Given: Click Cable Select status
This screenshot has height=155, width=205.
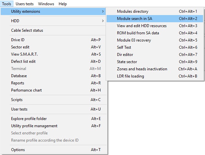Looking at the screenshot, I should point(27,30).
